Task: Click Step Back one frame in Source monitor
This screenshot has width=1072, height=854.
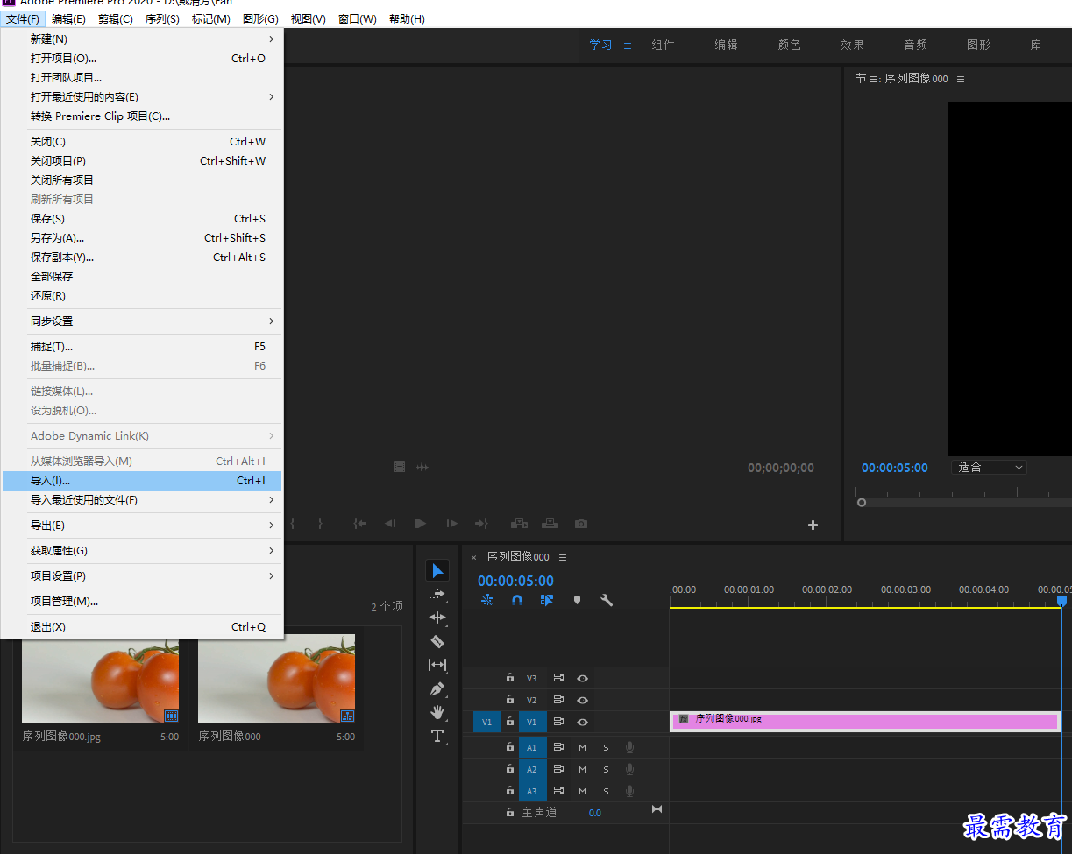Action: click(x=390, y=523)
